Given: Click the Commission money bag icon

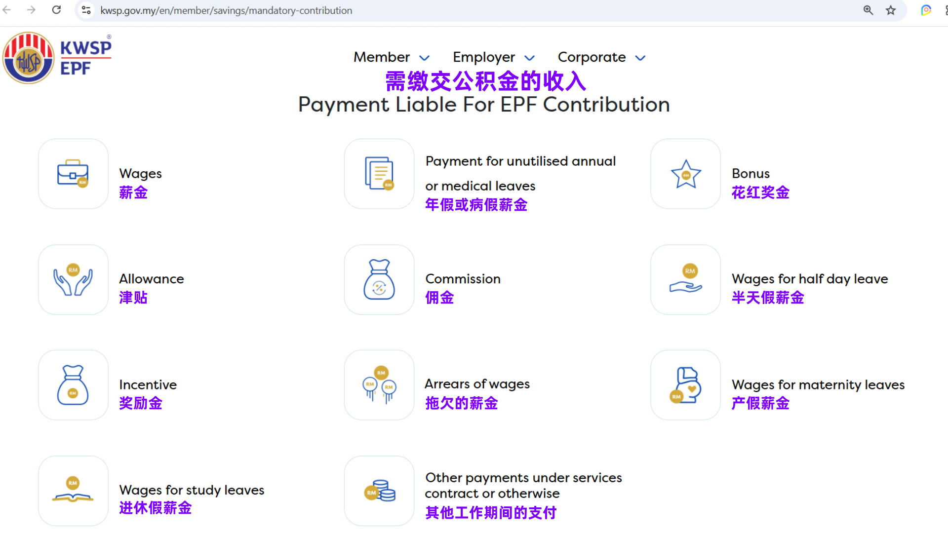Looking at the screenshot, I should click(x=379, y=280).
